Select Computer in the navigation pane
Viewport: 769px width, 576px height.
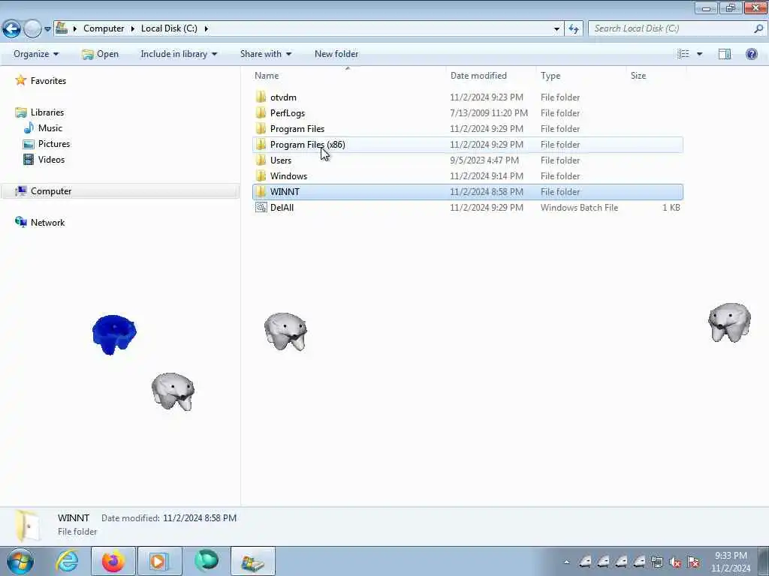coord(51,191)
